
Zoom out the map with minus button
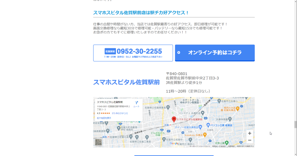[250, 140]
